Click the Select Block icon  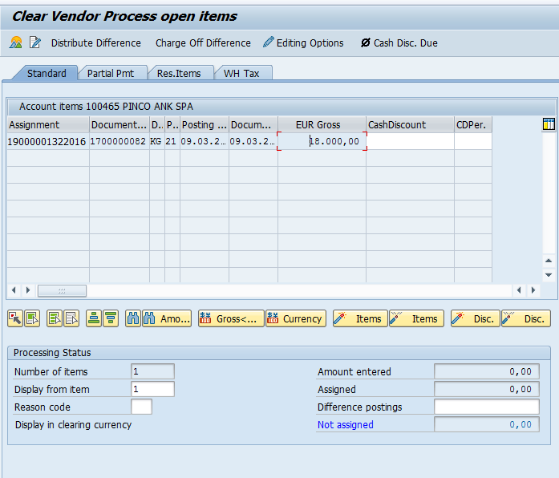pyautogui.click(x=32, y=318)
